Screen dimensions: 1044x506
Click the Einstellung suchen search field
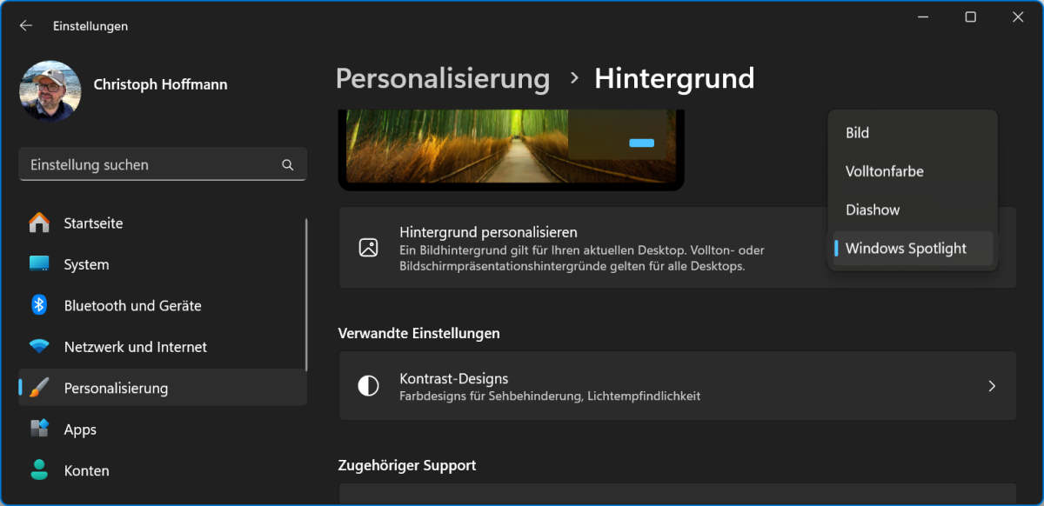coord(152,164)
